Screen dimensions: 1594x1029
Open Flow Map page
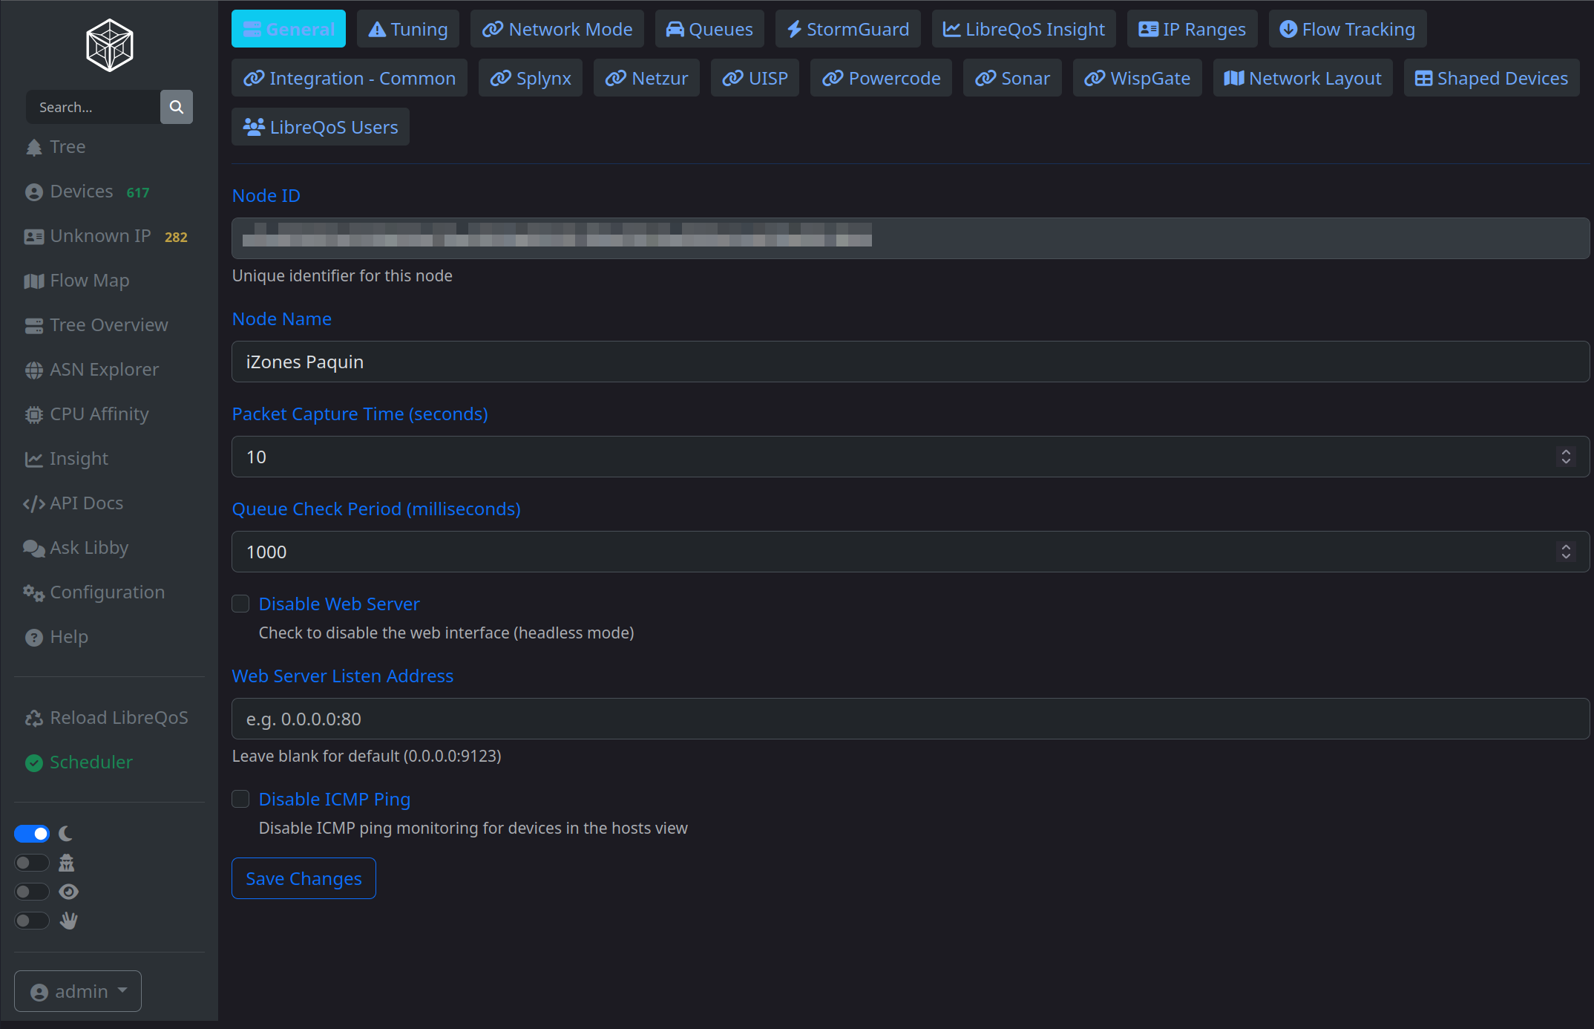(77, 281)
